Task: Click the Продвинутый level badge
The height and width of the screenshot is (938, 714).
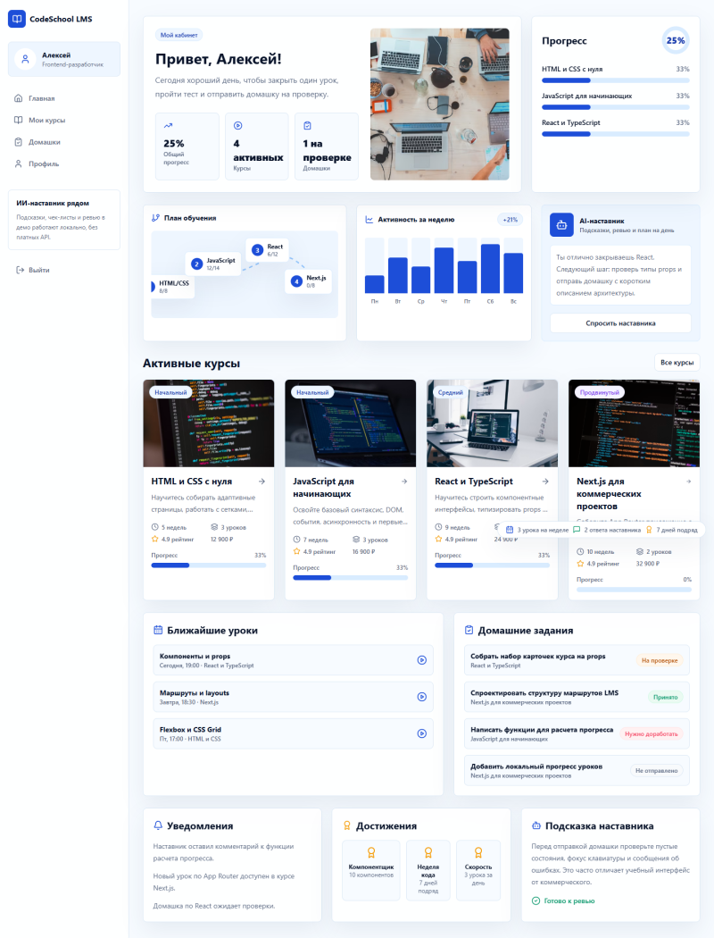Action: (x=599, y=392)
